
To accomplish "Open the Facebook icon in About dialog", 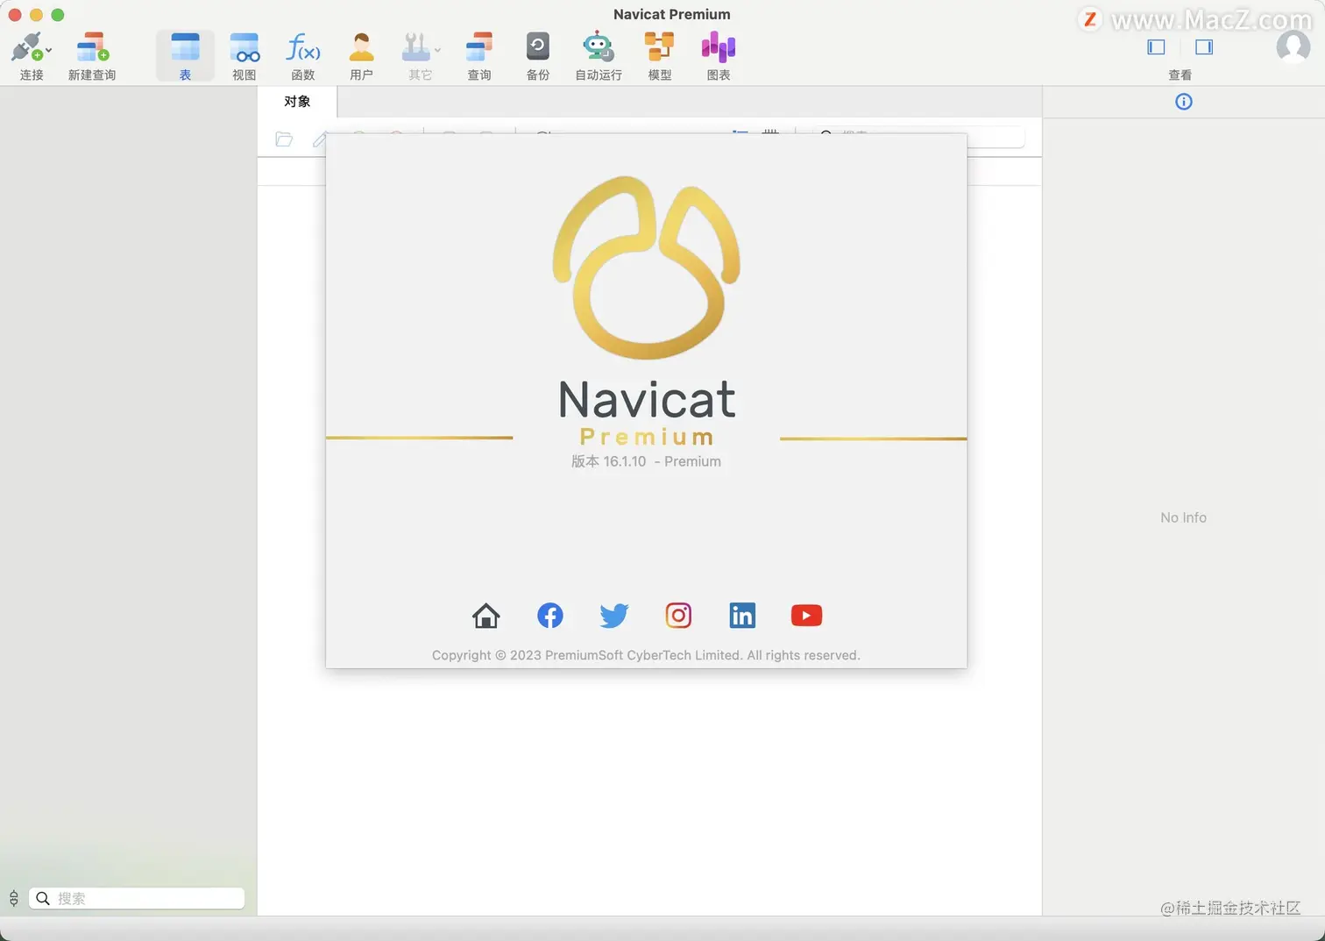I will (x=550, y=616).
